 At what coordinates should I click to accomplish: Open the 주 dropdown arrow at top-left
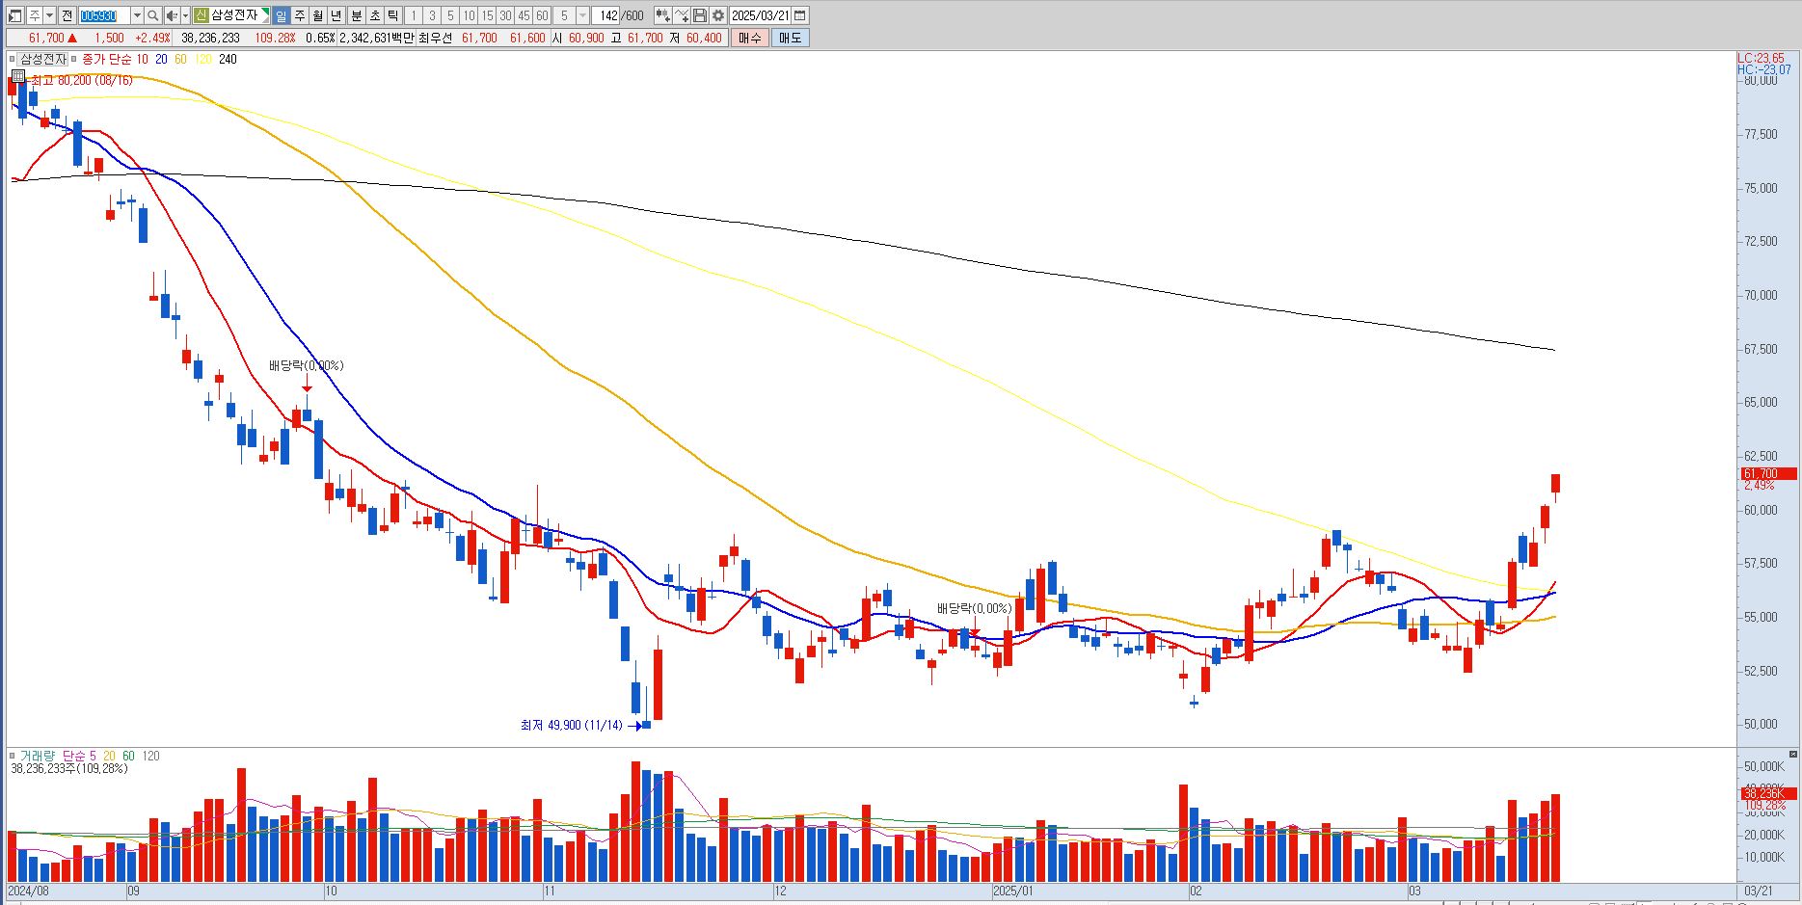click(50, 15)
